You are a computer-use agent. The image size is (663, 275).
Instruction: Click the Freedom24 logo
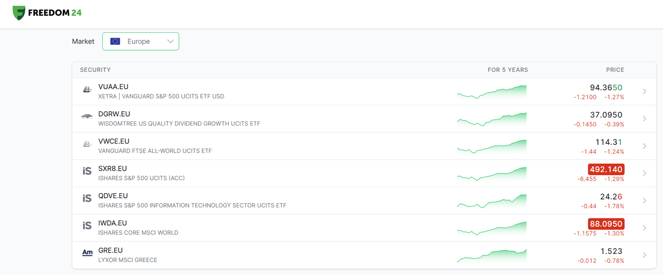[47, 13]
